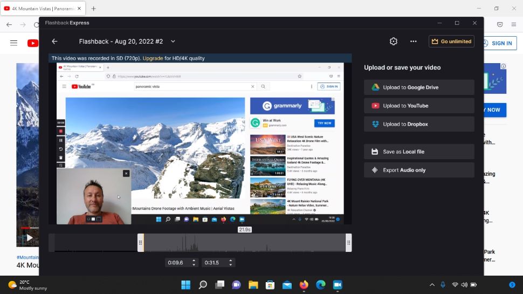523x294 pixels.
Task: Click the audio waveform in timeline
Action: (244, 243)
